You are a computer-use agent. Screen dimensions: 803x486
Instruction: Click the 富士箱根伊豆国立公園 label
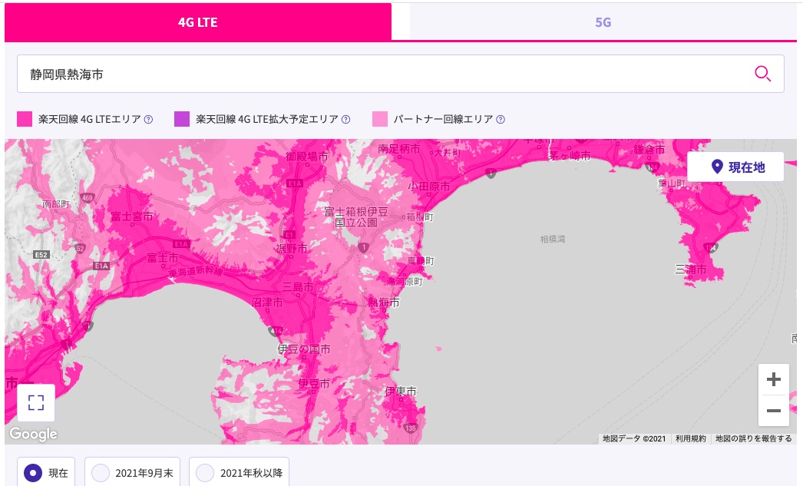point(356,217)
